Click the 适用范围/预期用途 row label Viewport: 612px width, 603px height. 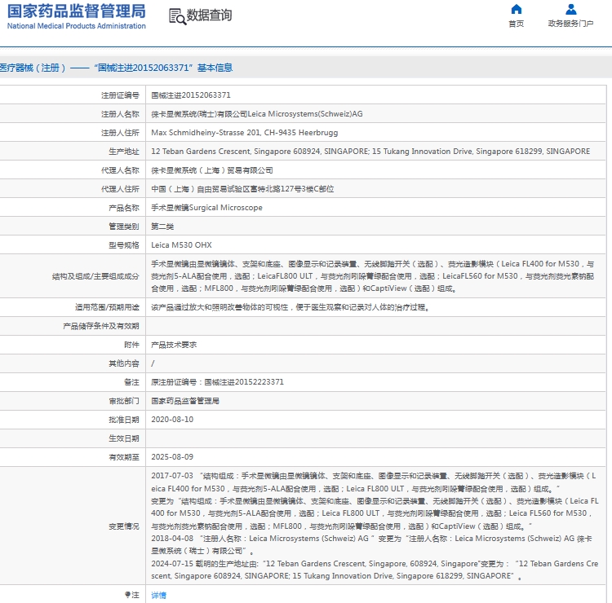(x=107, y=307)
